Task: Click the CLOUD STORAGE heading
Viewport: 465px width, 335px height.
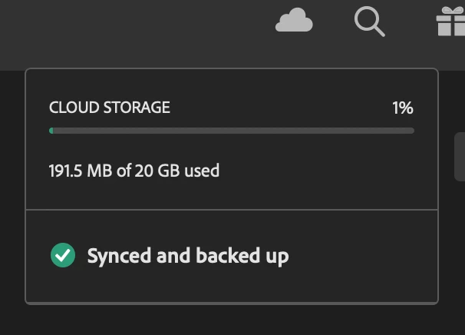Action: click(x=110, y=108)
